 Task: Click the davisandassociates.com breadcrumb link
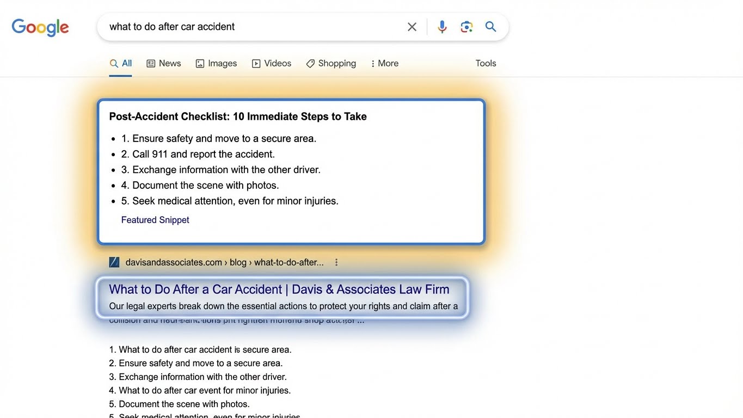173,262
